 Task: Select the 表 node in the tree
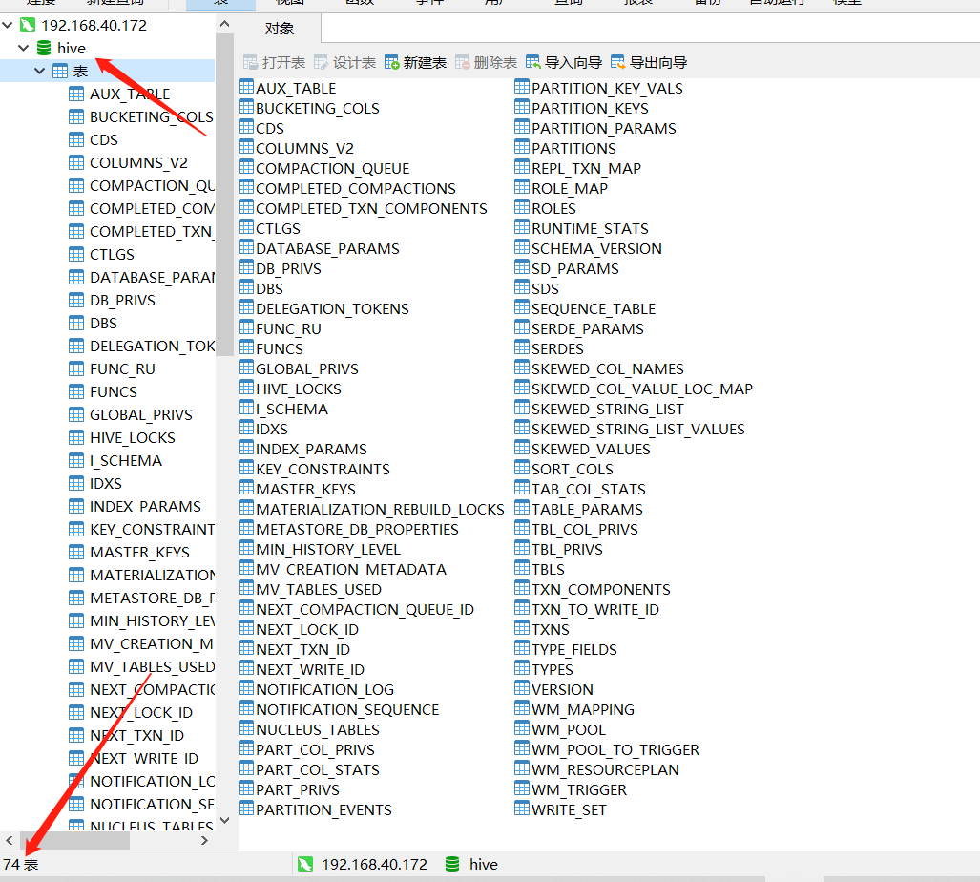click(x=80, y=71)
